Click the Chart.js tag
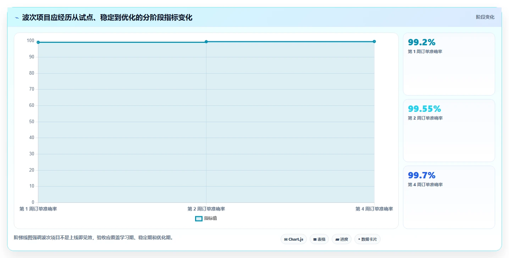Screen dimensions: 509x258 click(294, 239)
